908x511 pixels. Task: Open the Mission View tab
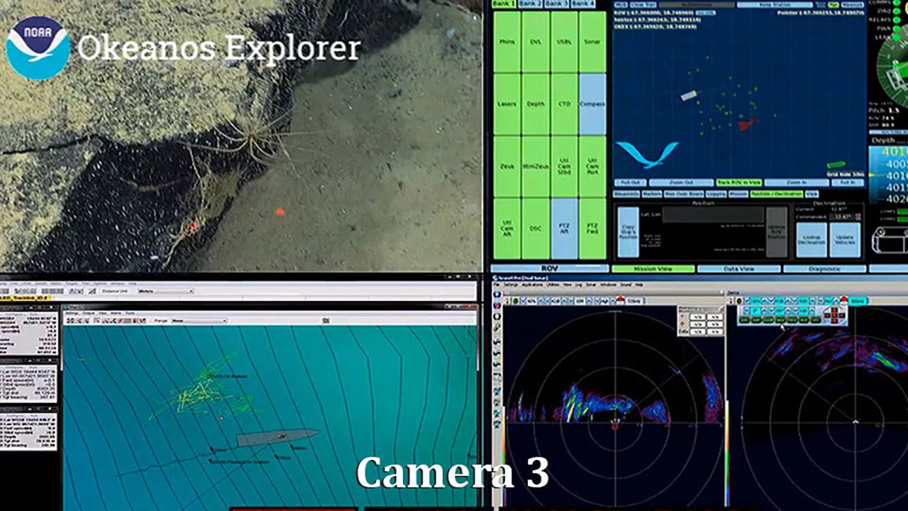[x=653, y=269]
